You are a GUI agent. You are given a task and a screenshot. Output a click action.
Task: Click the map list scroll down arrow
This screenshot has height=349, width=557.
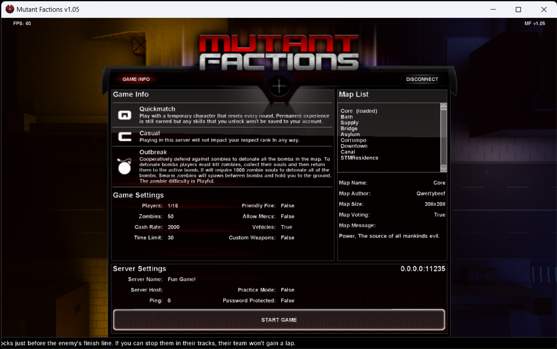(x=443, y=169)
